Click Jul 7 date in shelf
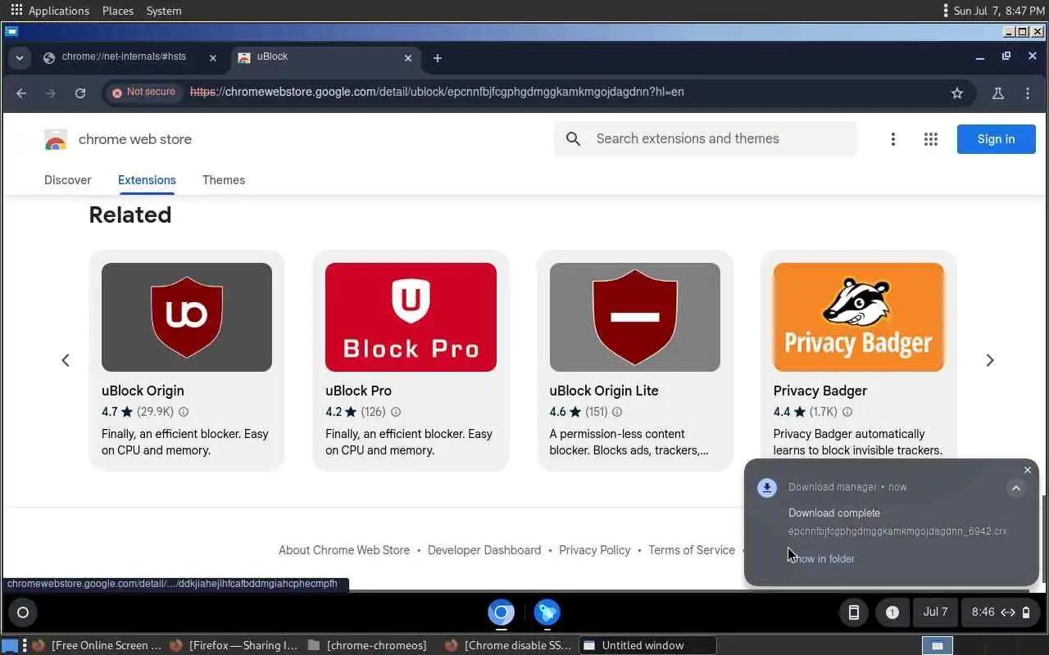 935,612
